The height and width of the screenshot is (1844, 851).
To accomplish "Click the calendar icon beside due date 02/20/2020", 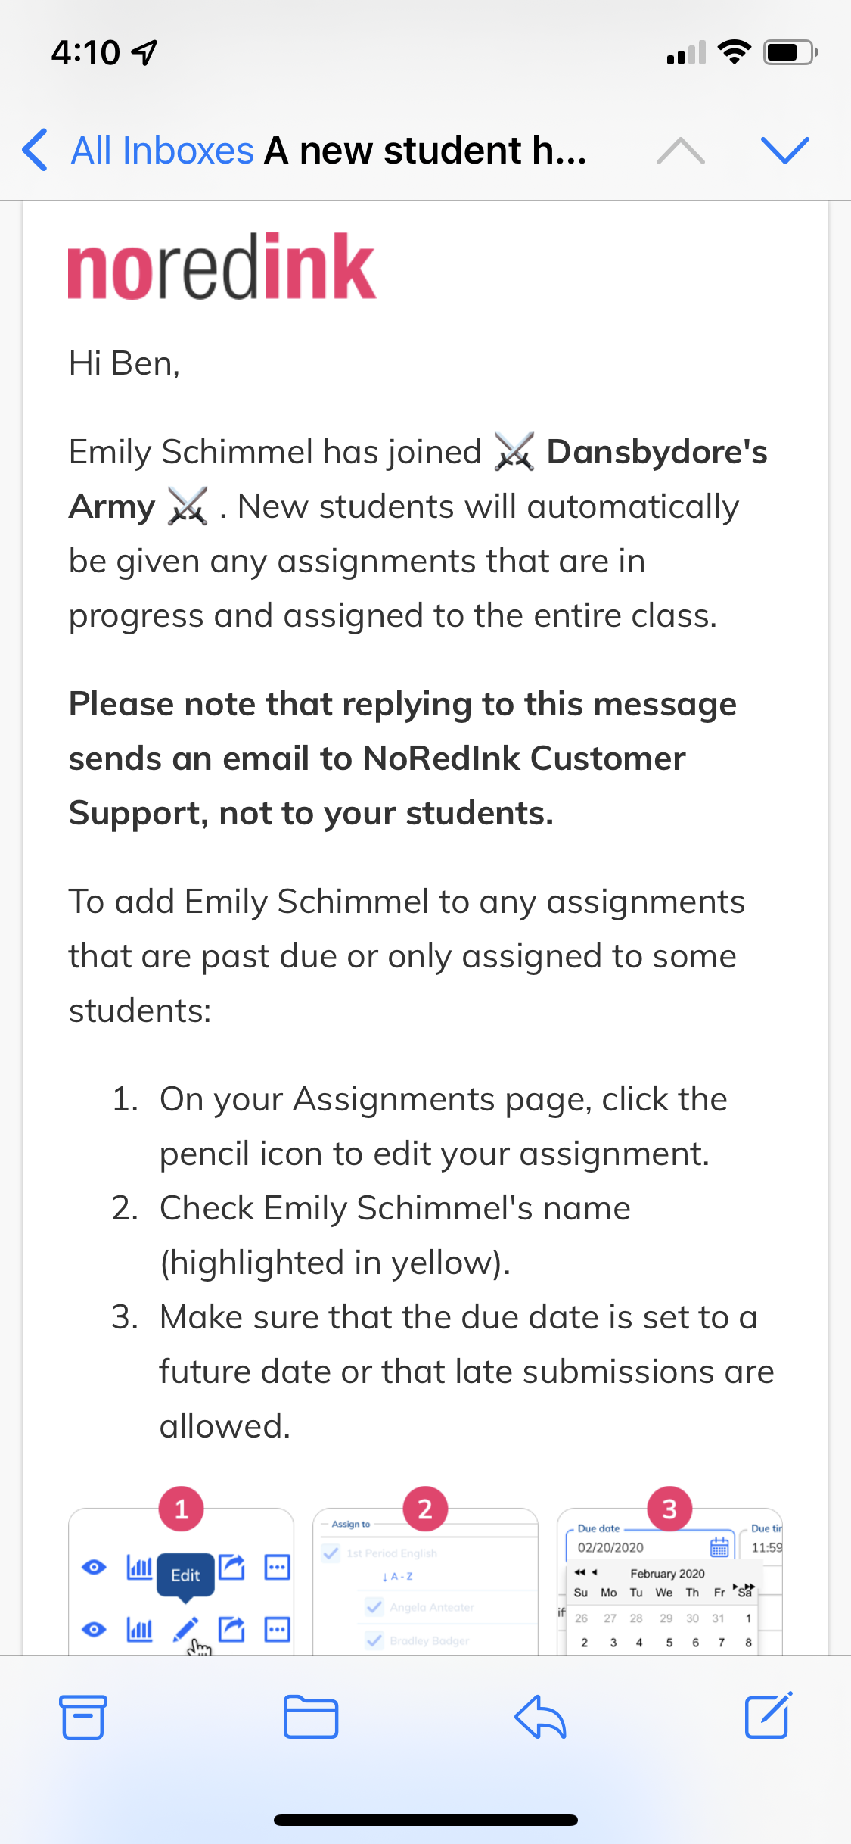I will pyautogui.click(x=719, y=1547).
